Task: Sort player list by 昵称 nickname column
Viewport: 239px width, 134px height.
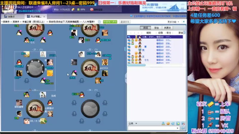Action: pyautogui.click(x=149, y=33)
